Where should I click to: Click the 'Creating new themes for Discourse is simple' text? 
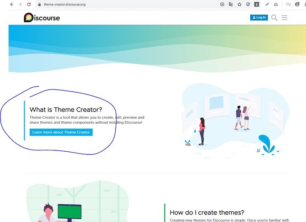point(229,220)
